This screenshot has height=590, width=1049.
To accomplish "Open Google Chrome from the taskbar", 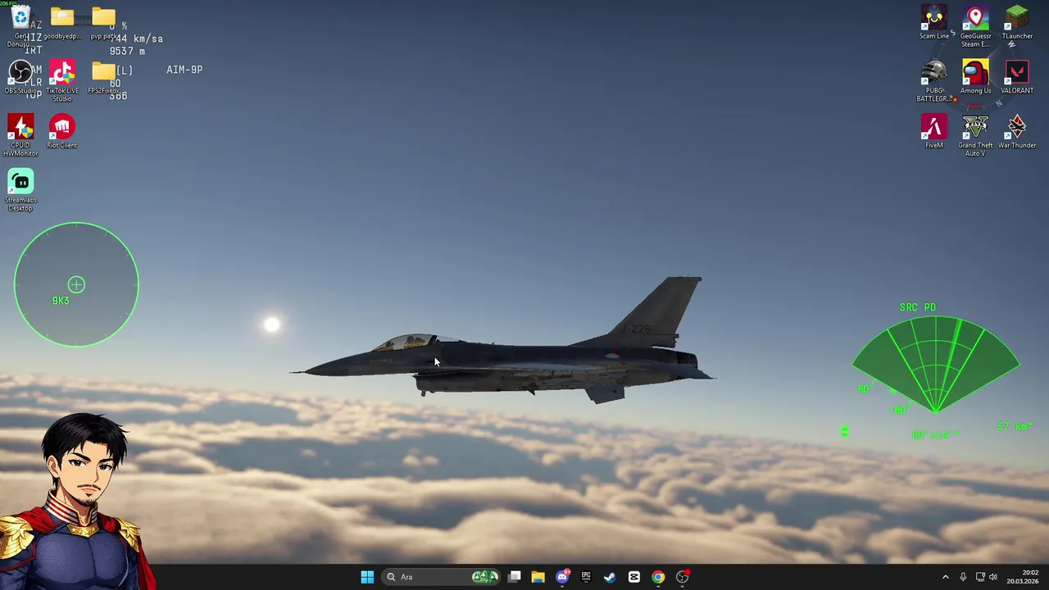I will (658, 577).
